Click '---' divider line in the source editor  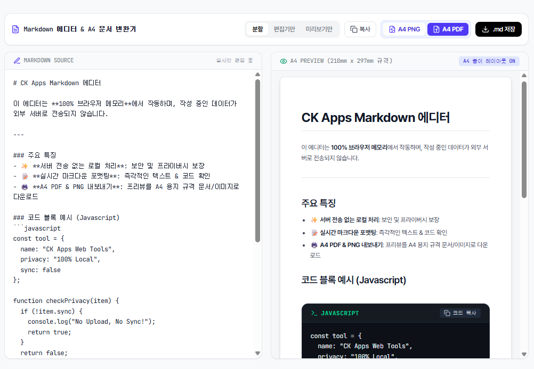click(x=19, y=135)
